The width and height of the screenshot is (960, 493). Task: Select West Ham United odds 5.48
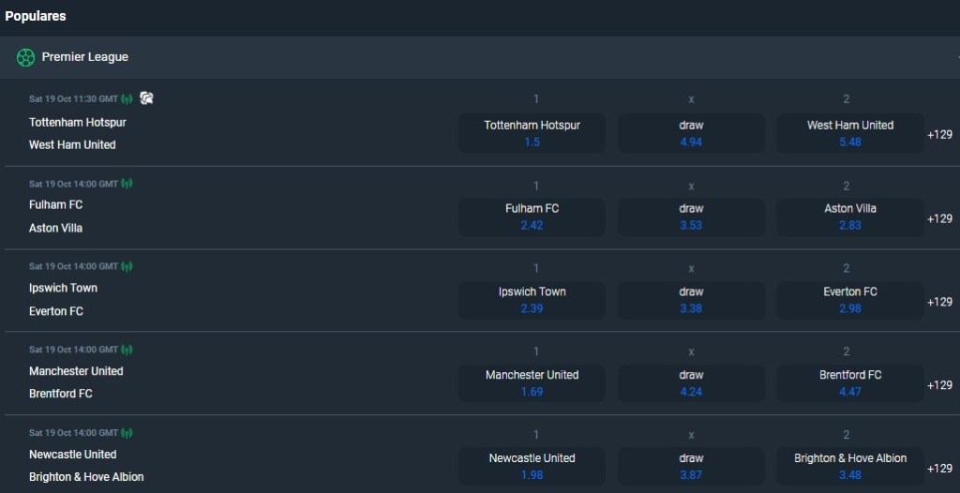[x=850, y=133]
